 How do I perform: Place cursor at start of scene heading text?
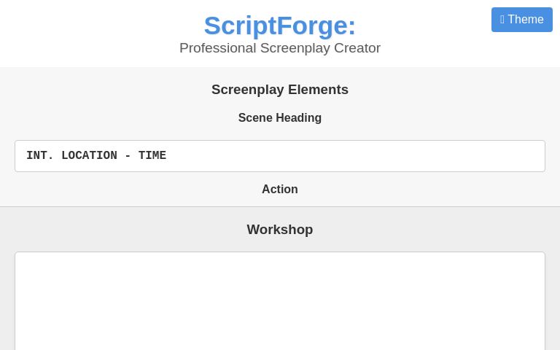click(27, 156)
